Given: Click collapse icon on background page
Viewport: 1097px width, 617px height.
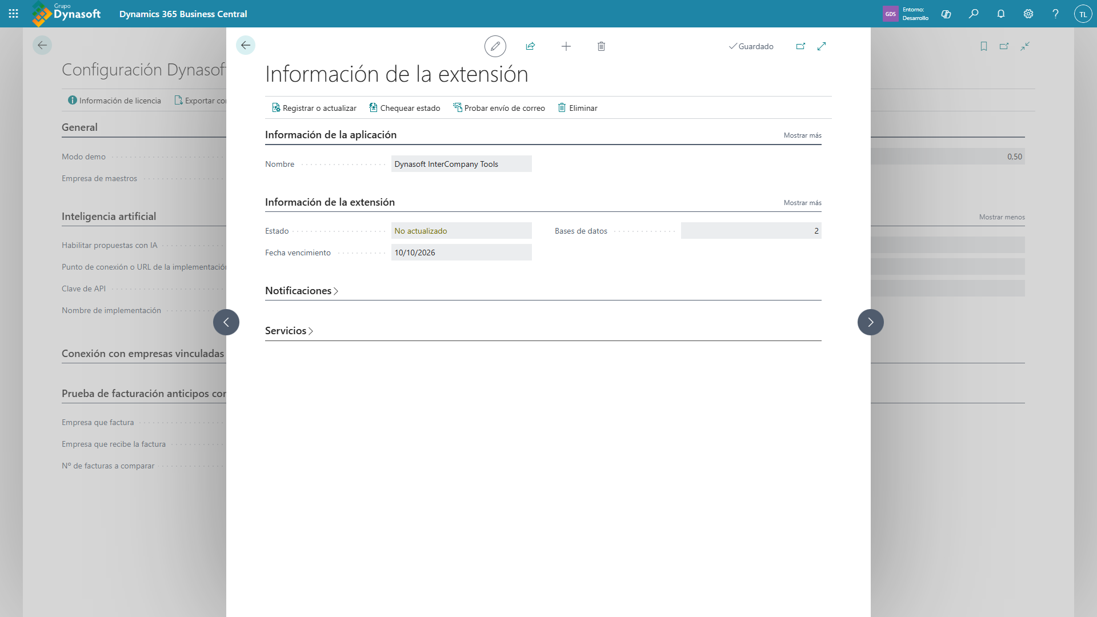Looking at the screenshot, I should click(1025, 46).
